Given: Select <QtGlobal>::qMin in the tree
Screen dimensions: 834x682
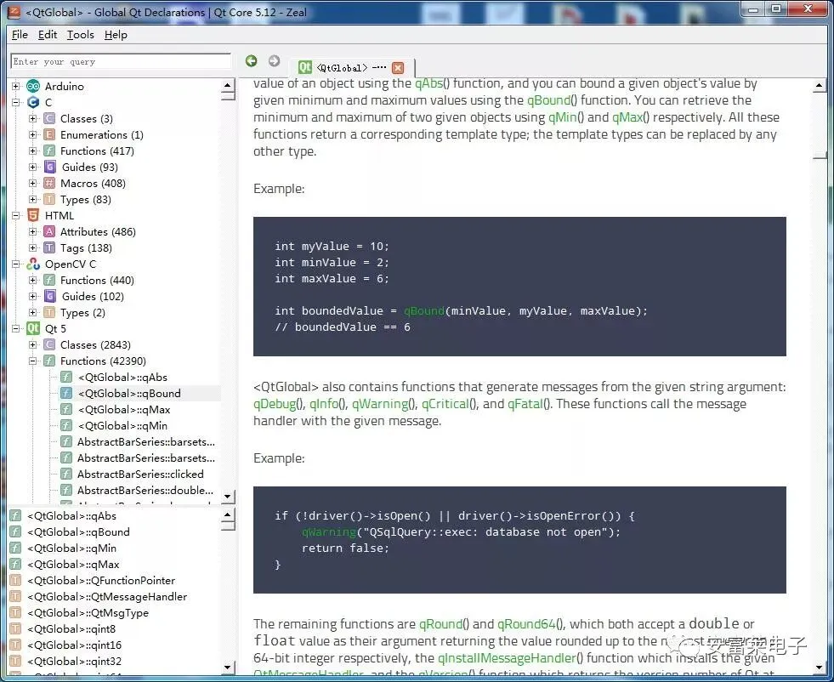Looking at the screenshot, I should point(122,425).
